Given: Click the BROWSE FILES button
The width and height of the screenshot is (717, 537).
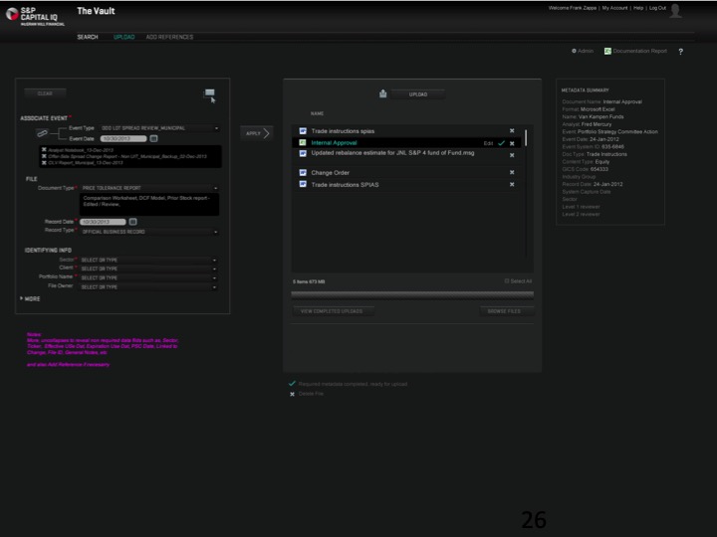Looking at the screenshot, I should (x=503, y=311).
